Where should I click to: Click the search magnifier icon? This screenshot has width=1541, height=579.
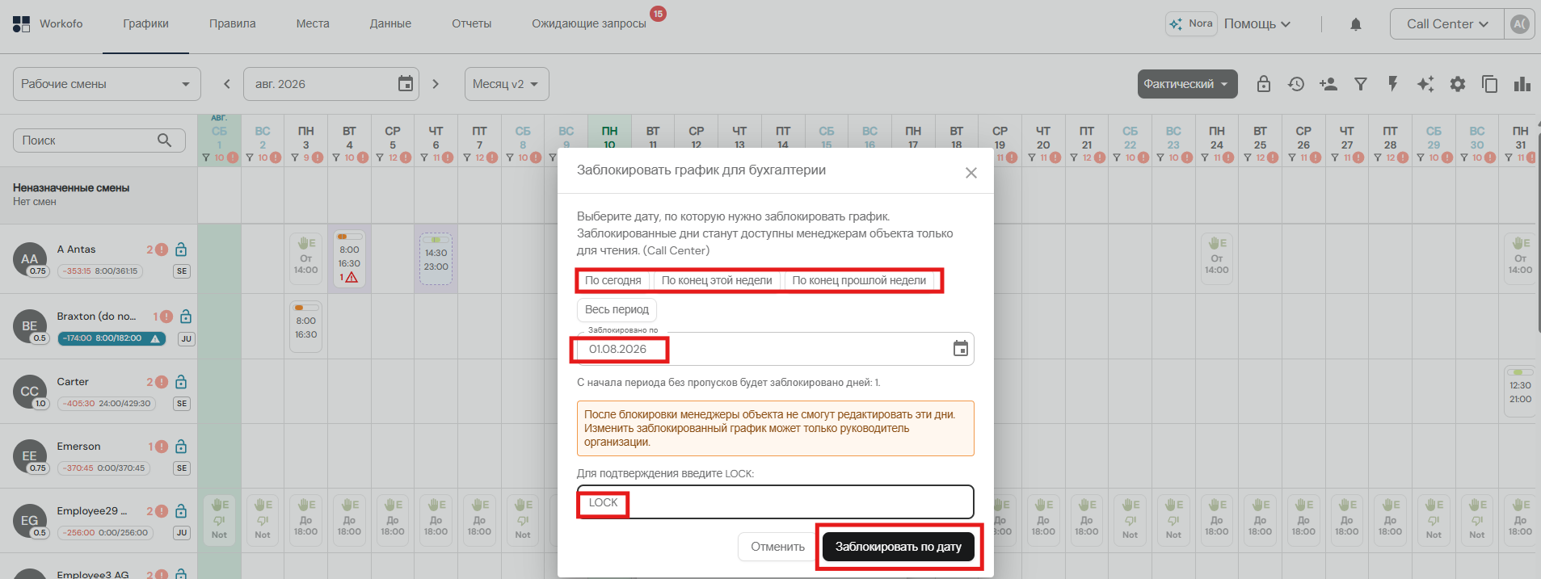click(x=165, y=140)
